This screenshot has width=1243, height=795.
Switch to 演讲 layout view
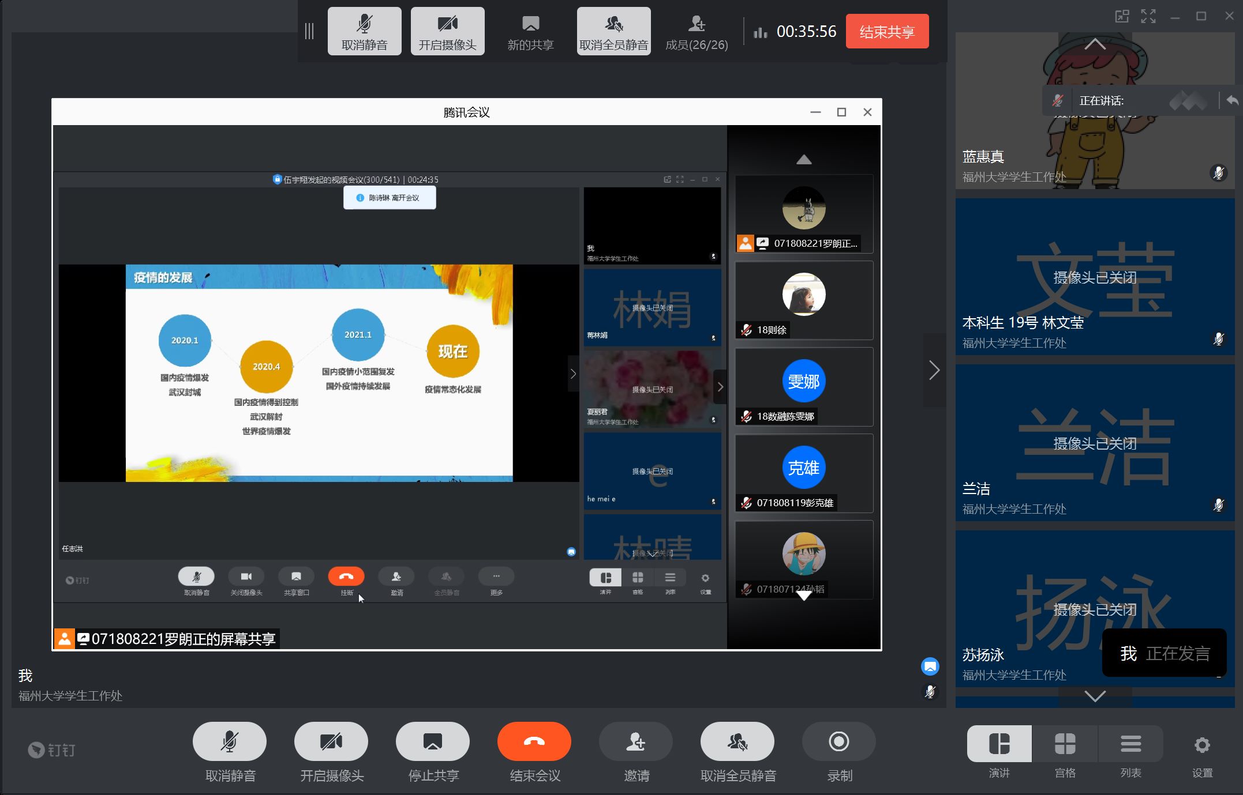click(999, 744)
